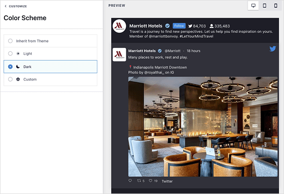Switch preview to tablet view
This screenshot has width=284, height=194.
[x=264, y=6]
